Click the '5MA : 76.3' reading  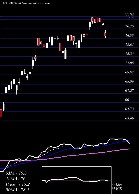pyautogui.click(x=16, y=173)
